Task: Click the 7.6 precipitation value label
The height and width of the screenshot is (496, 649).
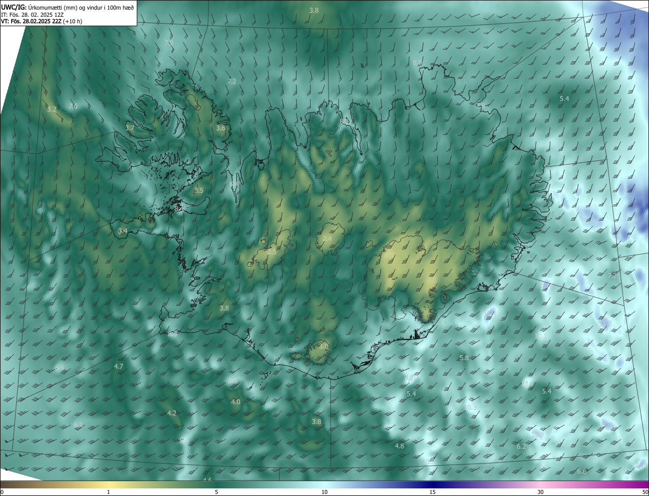Action: [x=73, y=107]
